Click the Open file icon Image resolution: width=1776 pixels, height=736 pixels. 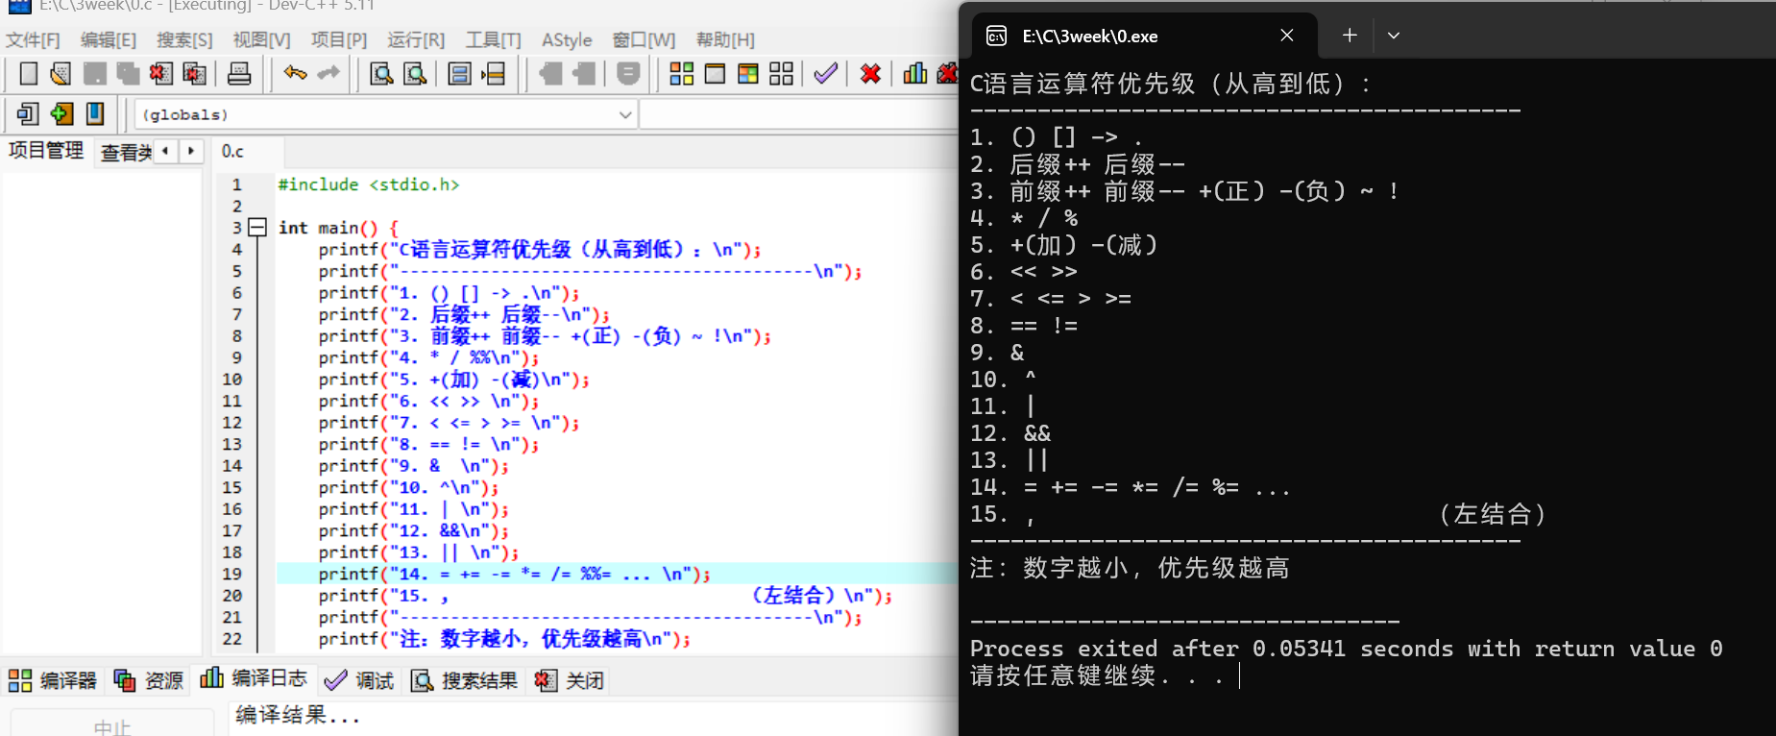(61, 74)
